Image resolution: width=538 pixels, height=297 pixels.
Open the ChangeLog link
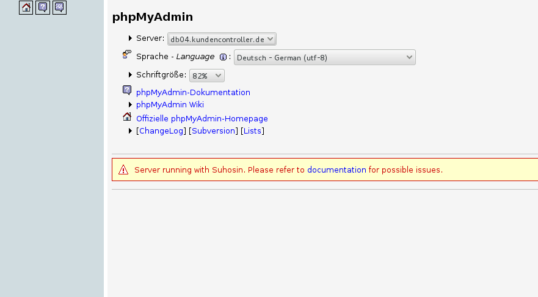coord(161,131)
